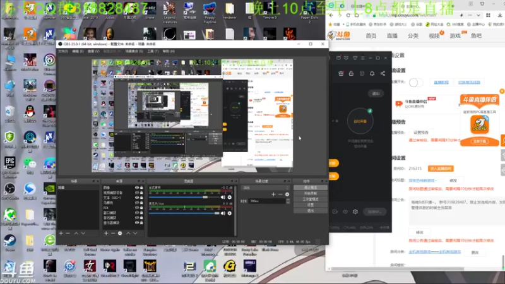This screenshot has height=284, width=505.
Task: Open browser menu dropdown arrow near address bar
Action: tap(478, 15)
